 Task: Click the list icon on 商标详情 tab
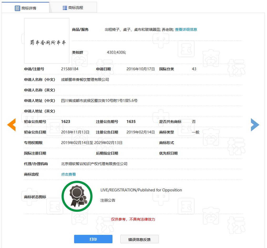point(17,8)
